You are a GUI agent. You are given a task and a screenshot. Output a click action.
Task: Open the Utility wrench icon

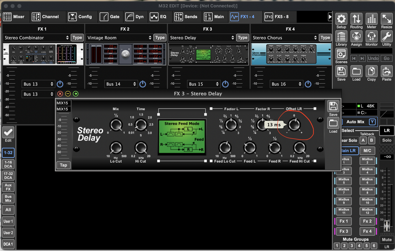tap(387, 36)
